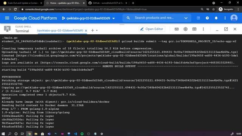The height and width of the screenshot is (136, 242).
Task: Click the search magnifier icon in header
Action: 128,18
